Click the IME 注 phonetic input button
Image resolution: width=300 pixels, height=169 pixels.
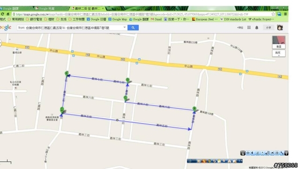tap(277, 153)
